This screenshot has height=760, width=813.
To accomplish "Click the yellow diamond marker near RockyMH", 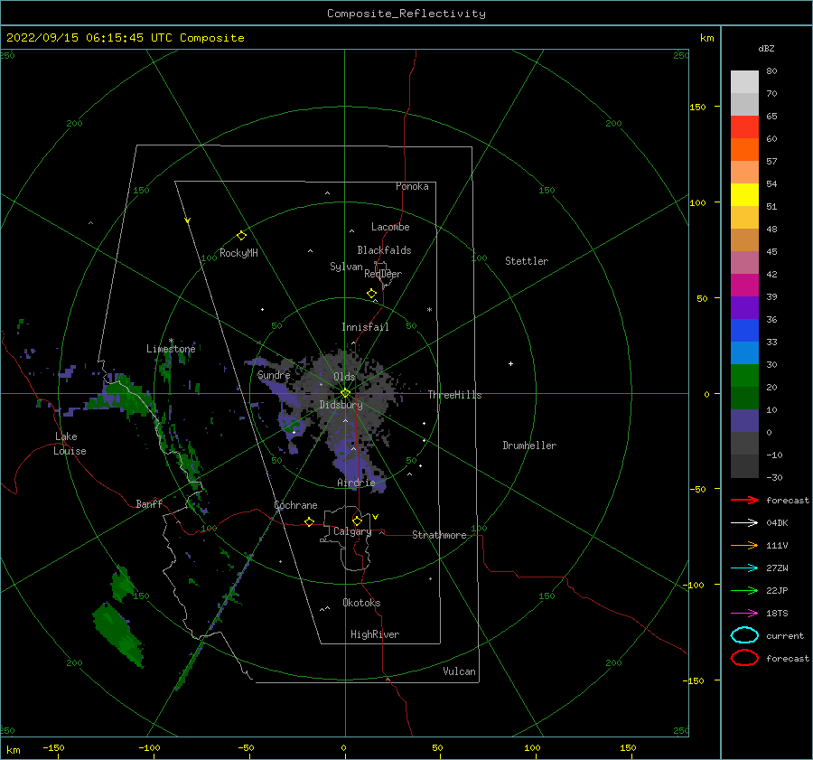I will (x=241, y=235).
